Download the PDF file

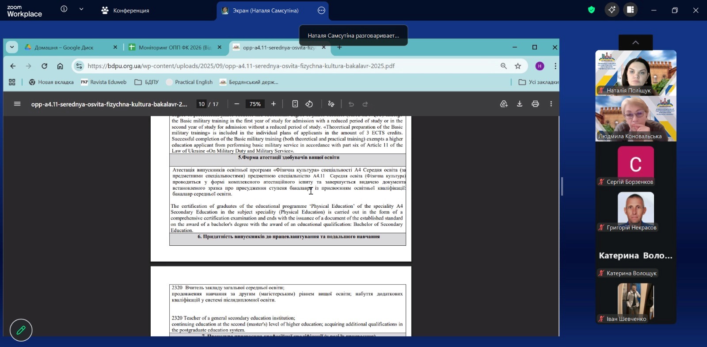[x=520, y=104]
